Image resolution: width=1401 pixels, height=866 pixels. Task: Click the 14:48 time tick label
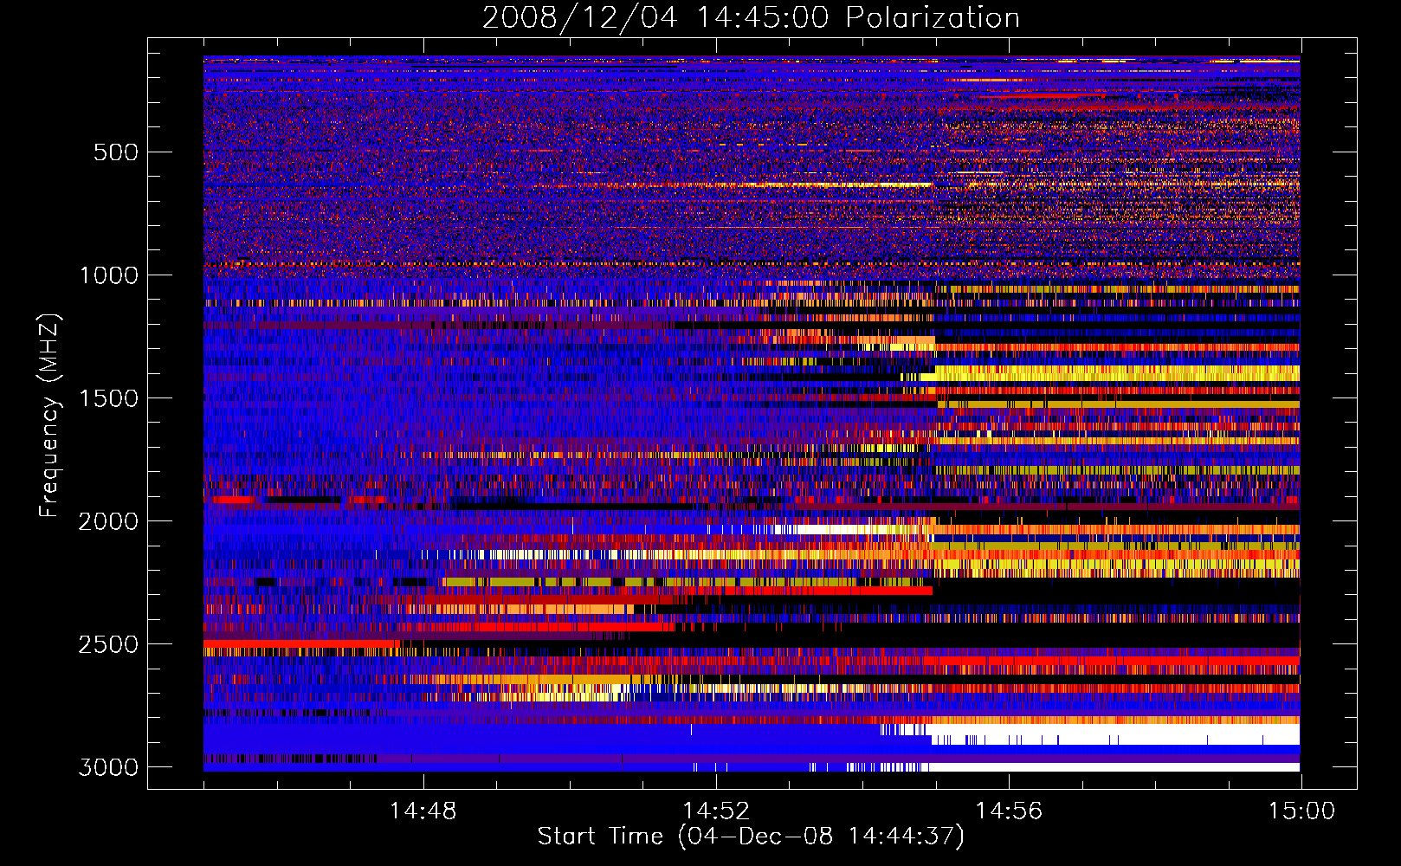pyautogui.click(x=423, y=811)
